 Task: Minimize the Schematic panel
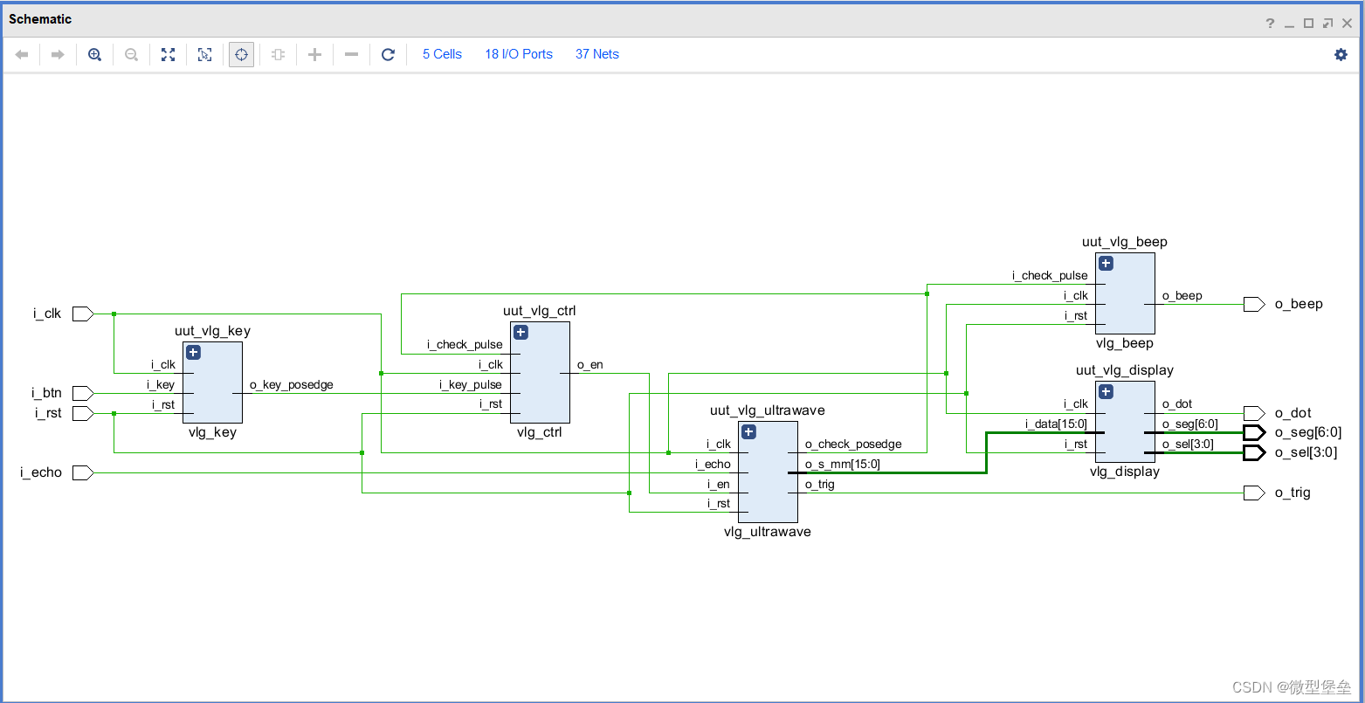coord(1289,24)
